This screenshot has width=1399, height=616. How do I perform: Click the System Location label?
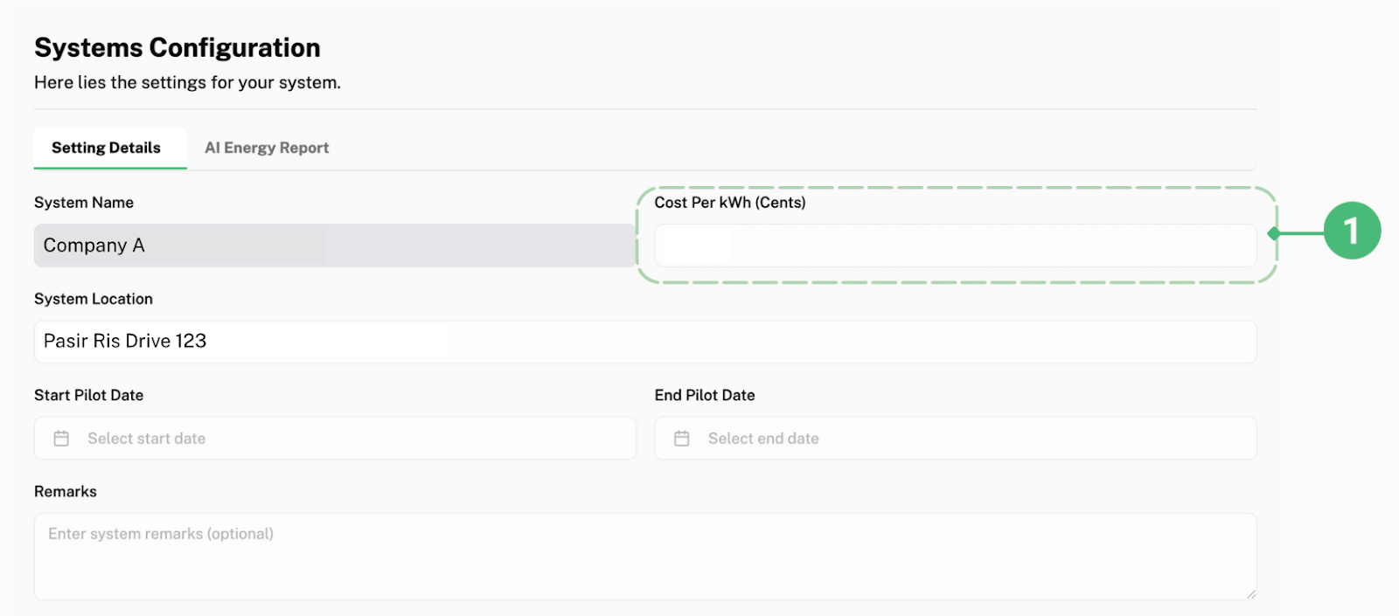point(94,299)
